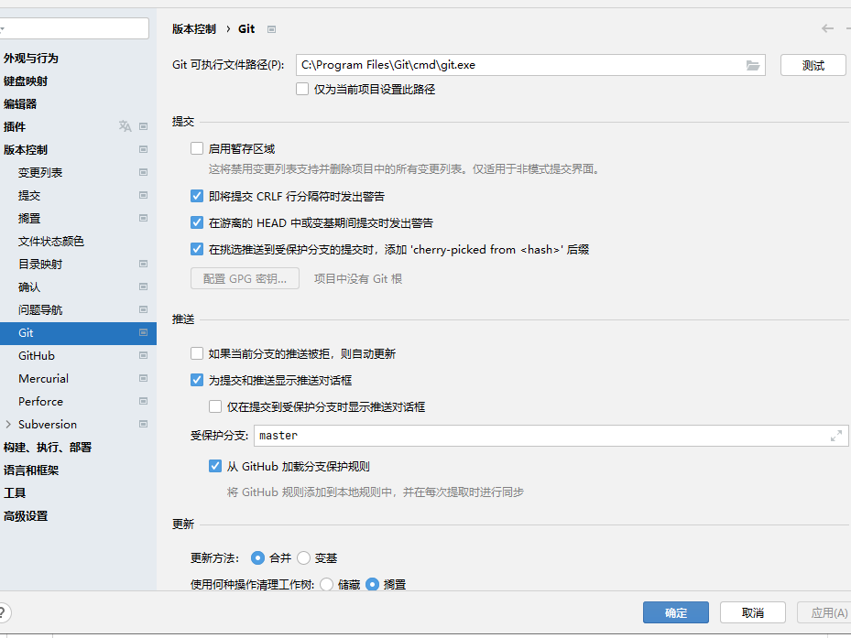Click the project icon on the 版本控制 row
The height and width of the screenshot is (638, 851).
[143, 149]
